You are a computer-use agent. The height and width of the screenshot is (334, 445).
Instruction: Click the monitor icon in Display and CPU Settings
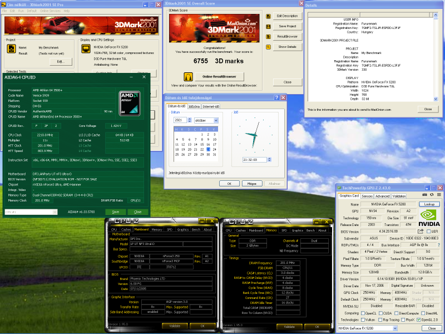pyautogui.click(x=86, y=49)
